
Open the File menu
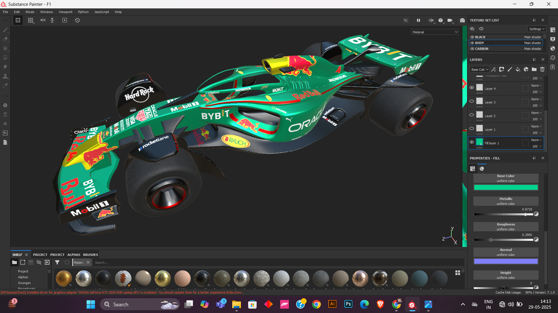[x=6, y=12]
